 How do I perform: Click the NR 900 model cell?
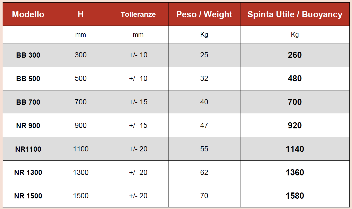pyautogui.click(x=28, y=126)
